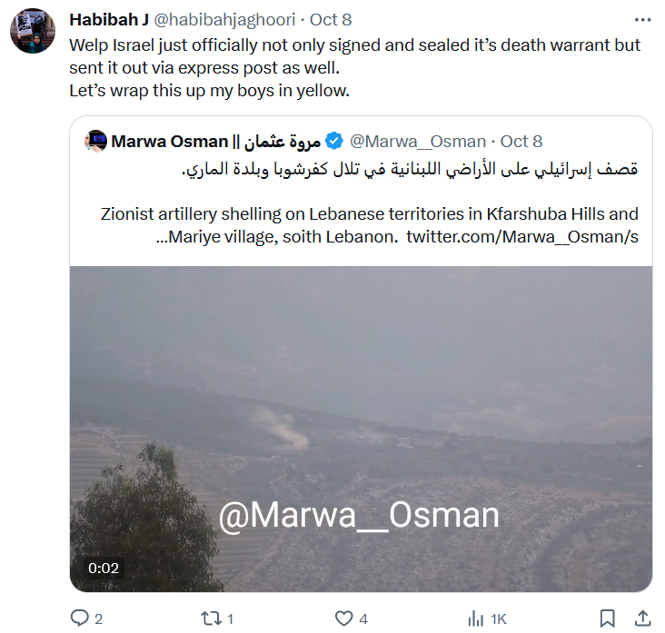Click the Habibah J display name

(x=109, y=20)
